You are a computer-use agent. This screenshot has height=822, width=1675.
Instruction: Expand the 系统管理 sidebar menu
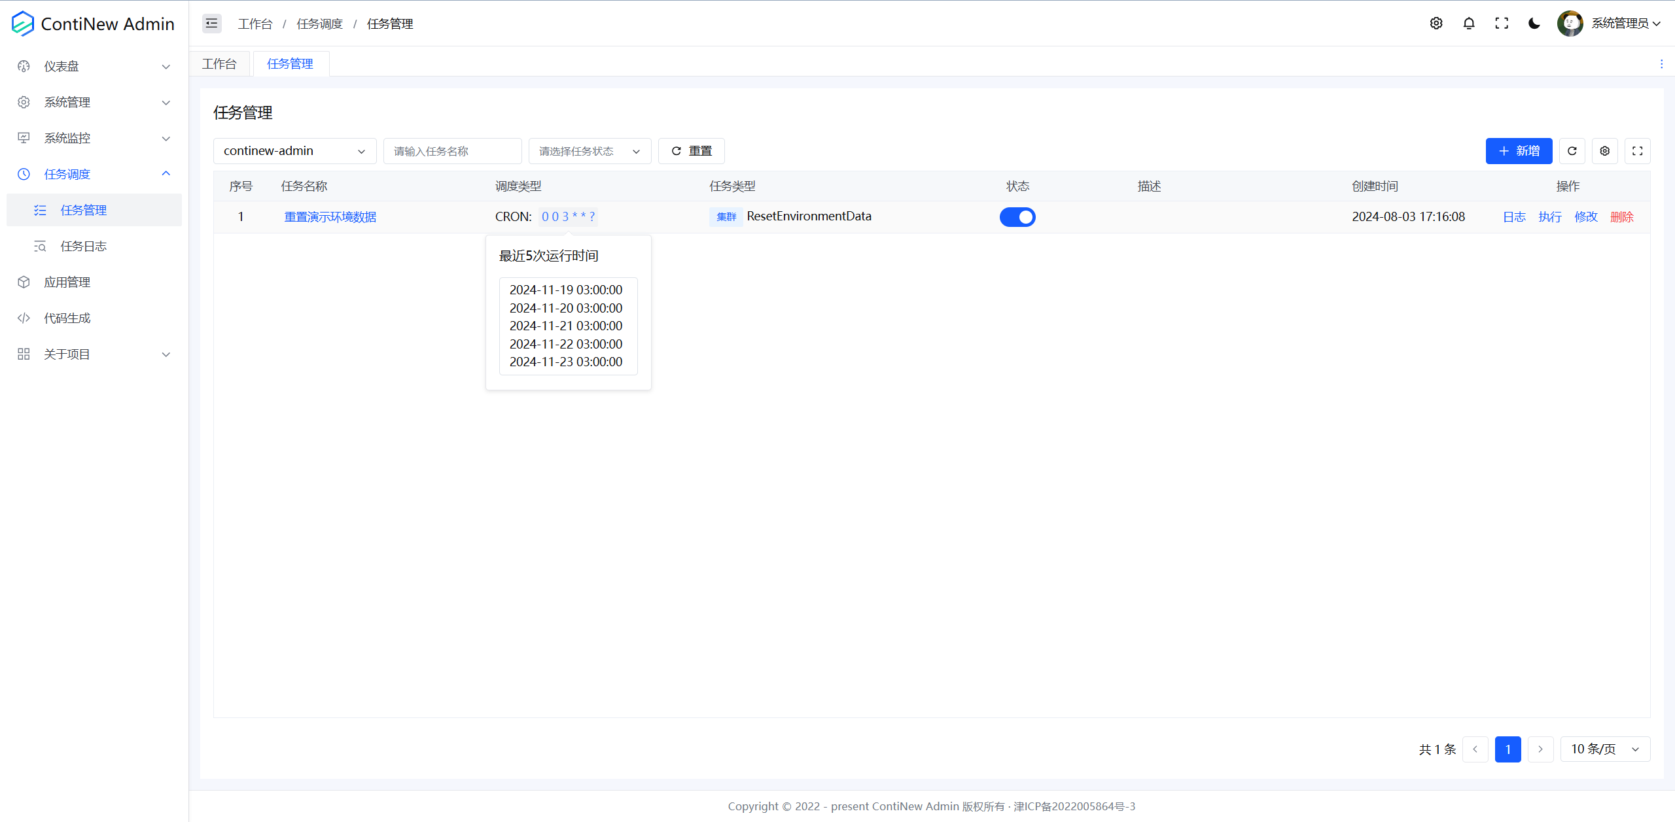tap(94, 103)
